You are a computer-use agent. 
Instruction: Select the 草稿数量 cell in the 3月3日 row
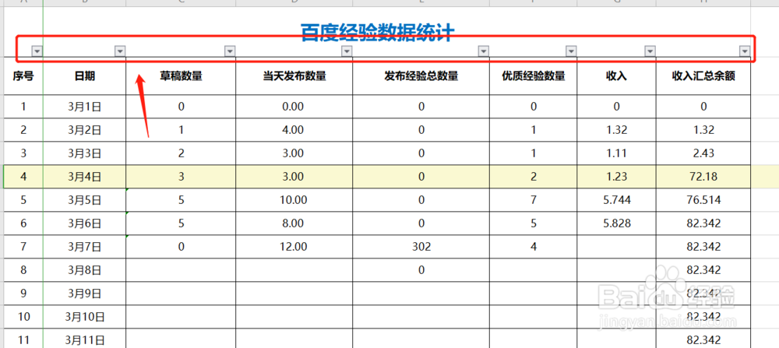coord(181,153)
